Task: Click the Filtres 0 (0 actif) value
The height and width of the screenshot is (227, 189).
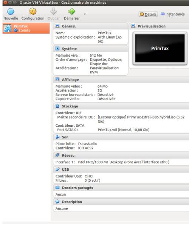Action: click(x=92, y=180)
